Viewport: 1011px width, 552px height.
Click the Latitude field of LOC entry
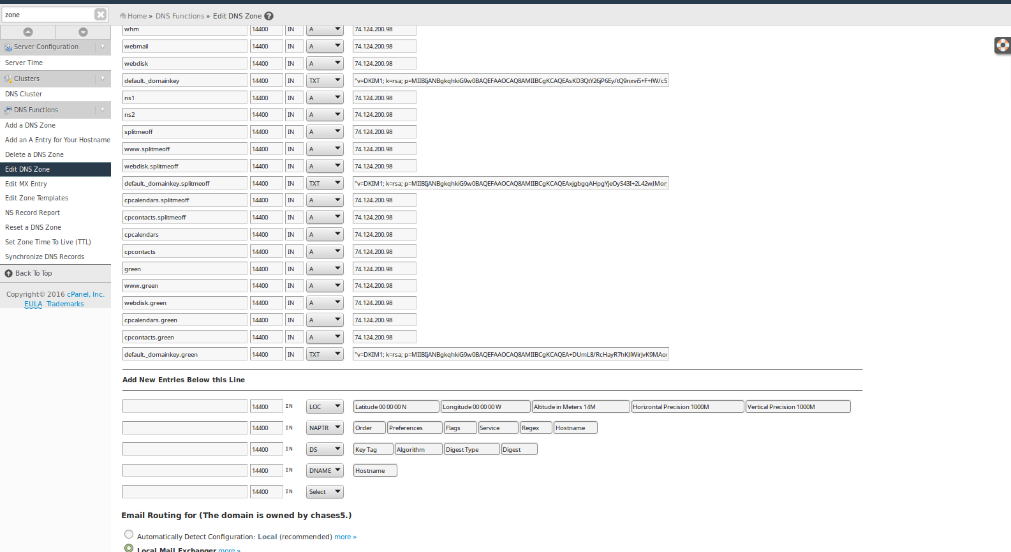point(395,407)
